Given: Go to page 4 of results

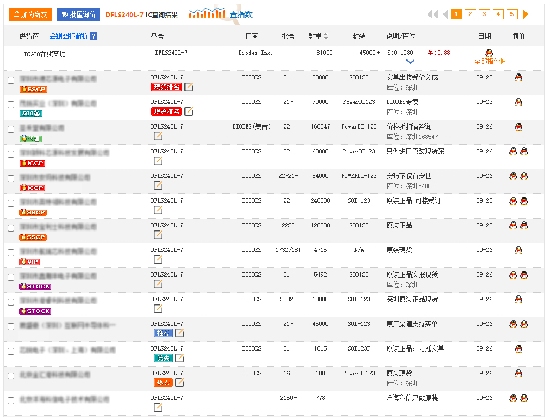Looking at the screenshot, I should [498, 14].
